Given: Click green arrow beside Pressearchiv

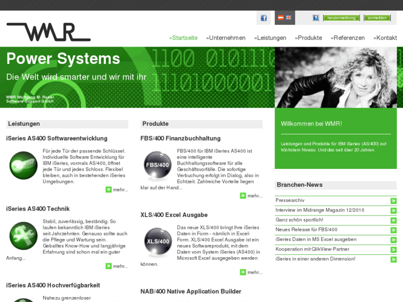Looking at the screenshot, I should pyautogui.click(x=394, y=201).
